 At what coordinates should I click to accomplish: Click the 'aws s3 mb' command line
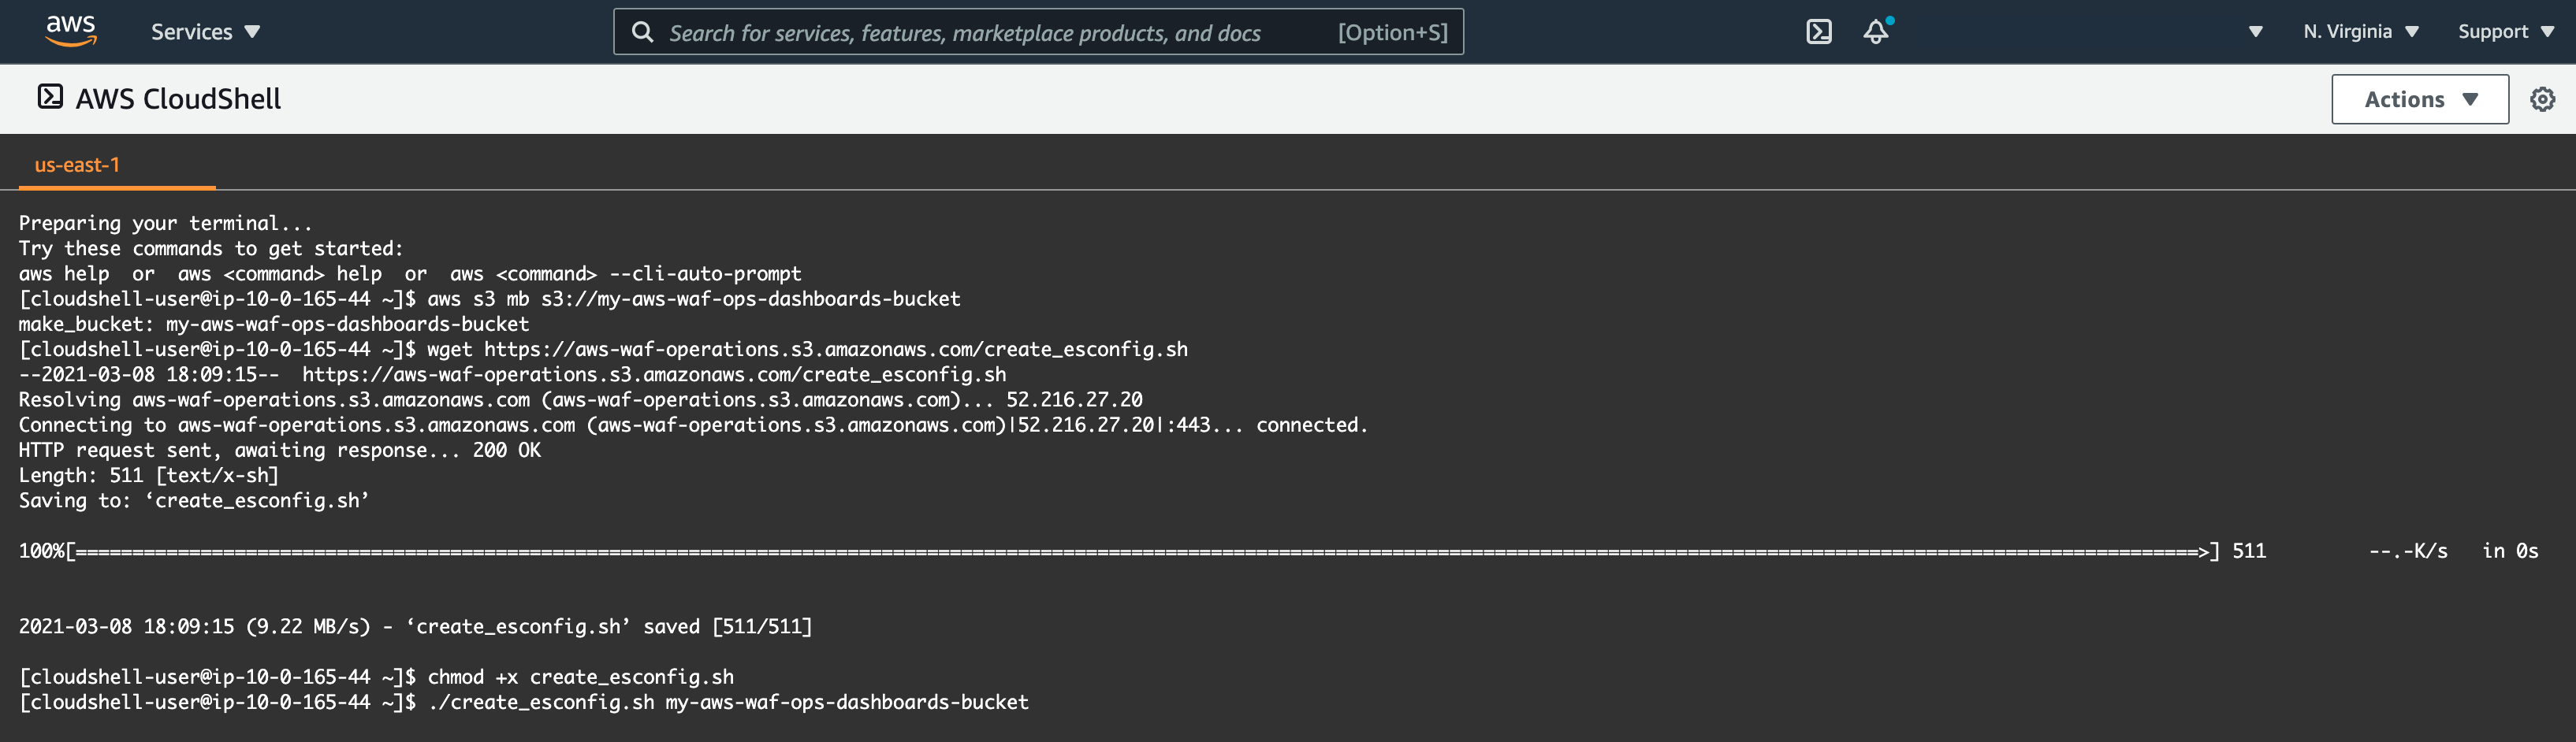pyautogui.click(x=490, y=299)
